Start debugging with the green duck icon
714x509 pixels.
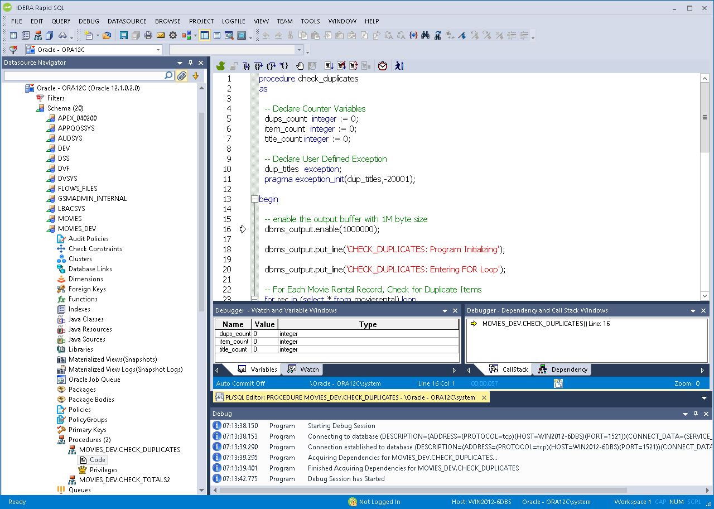click(x=221, y=66)
